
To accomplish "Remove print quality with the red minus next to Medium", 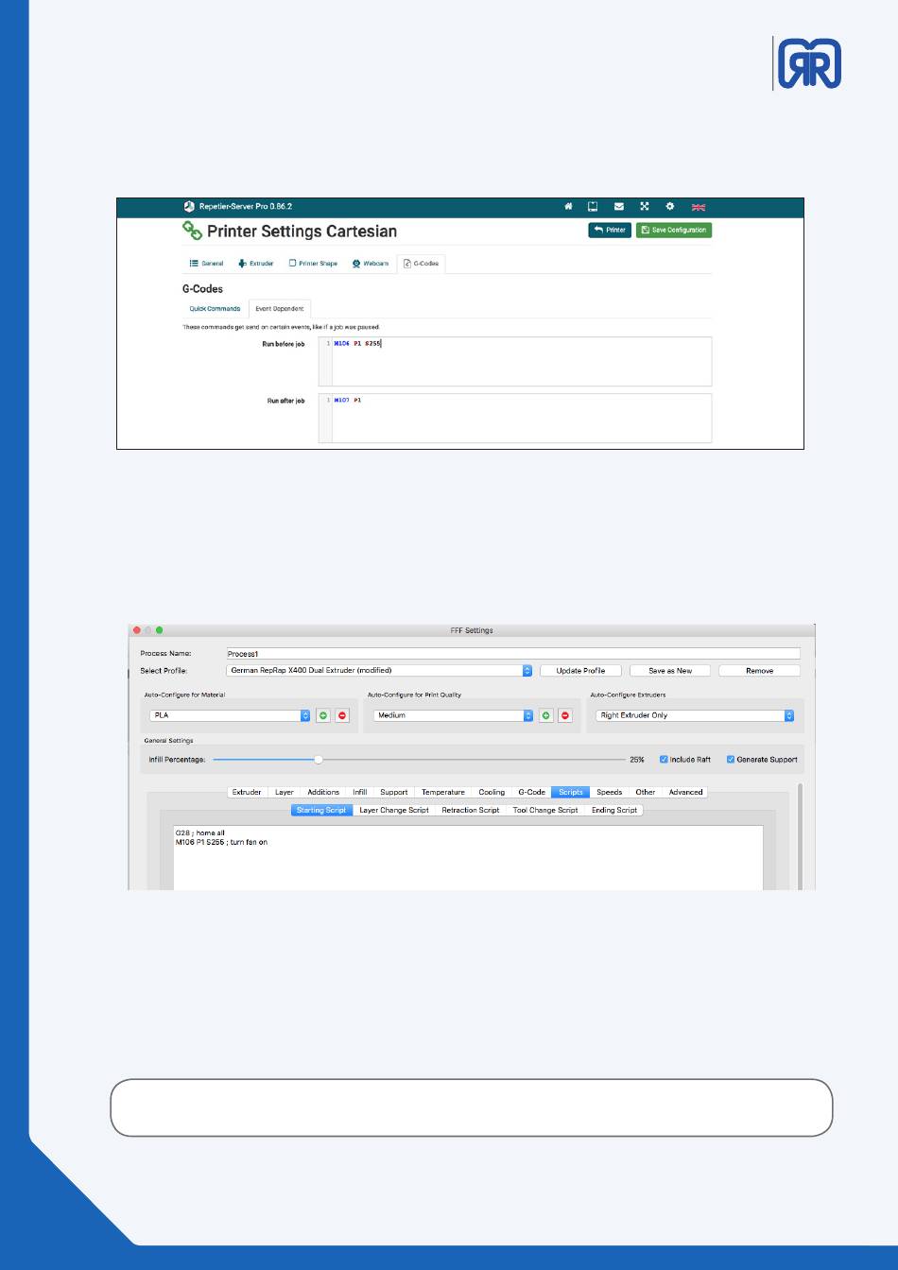I will tap(565, 715).
